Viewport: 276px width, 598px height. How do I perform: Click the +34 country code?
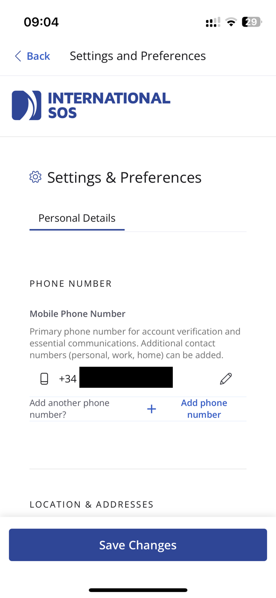coord(67,378)
